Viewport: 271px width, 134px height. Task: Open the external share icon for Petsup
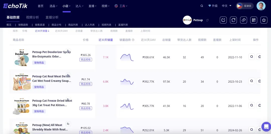pyautogui.click(x=223, y=20)
